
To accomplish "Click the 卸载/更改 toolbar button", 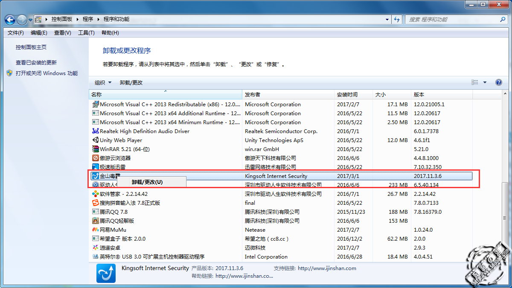I will (x=131, y=83).
